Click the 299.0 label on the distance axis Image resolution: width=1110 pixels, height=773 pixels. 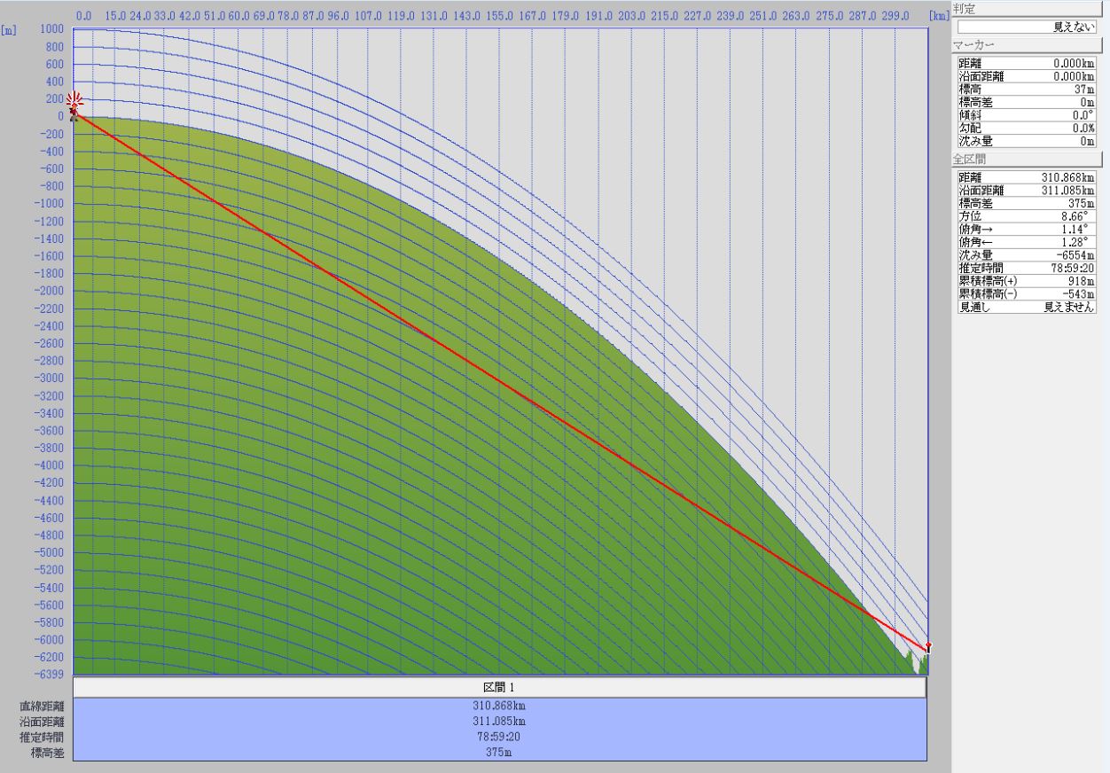(x=895, y=15)
